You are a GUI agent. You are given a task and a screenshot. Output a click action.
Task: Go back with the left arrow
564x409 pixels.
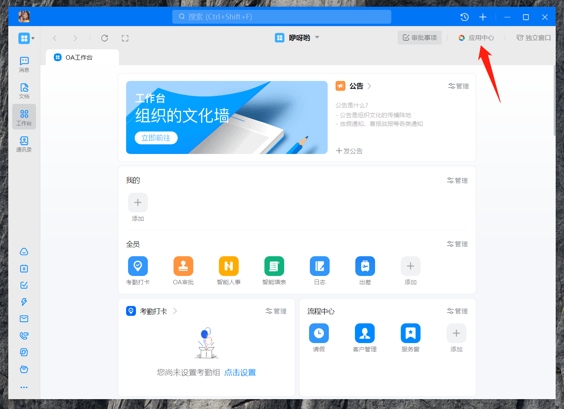coord(55,38)
